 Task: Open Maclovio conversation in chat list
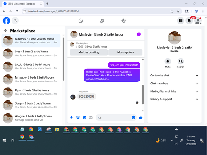pos(31,41)
